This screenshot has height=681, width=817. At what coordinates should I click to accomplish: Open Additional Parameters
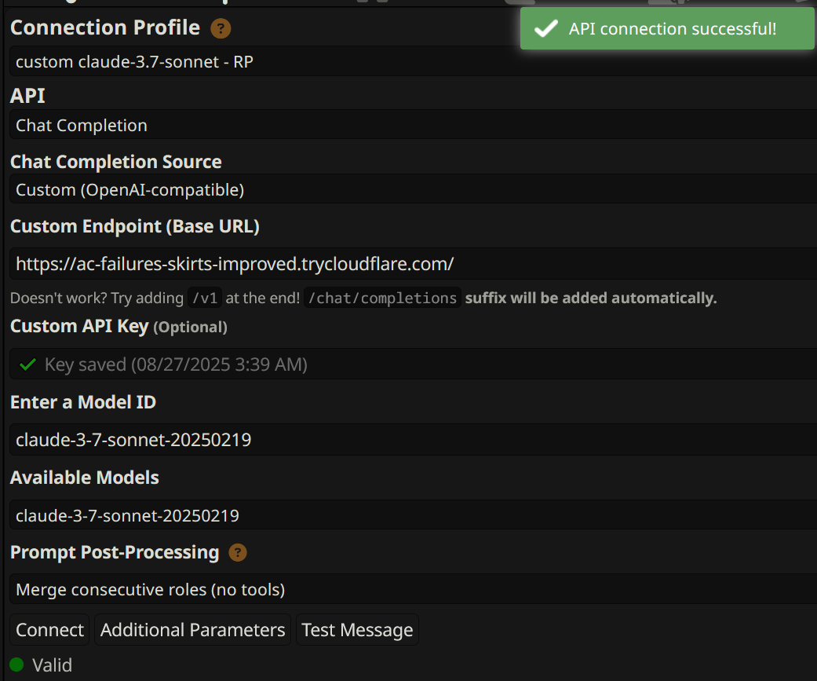pos(192,630)
